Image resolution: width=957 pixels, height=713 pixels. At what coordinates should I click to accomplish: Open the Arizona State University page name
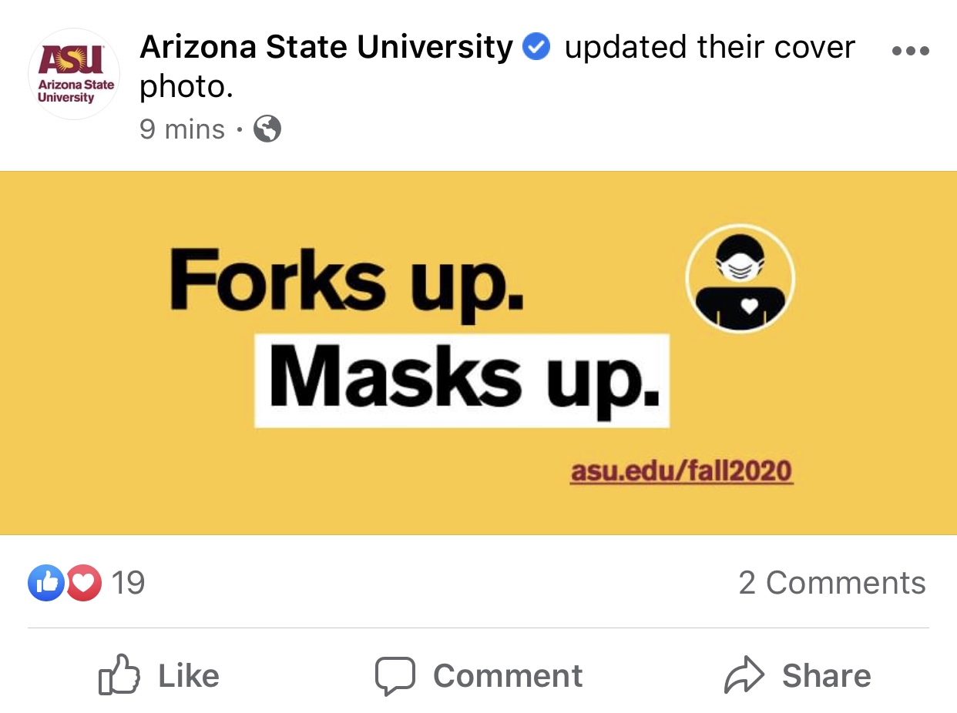pos(326,48)
